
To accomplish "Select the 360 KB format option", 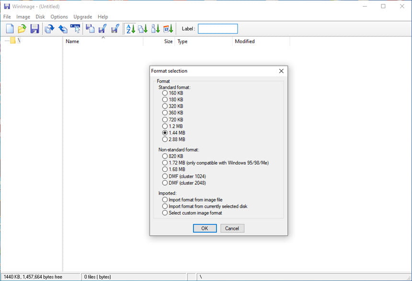I will point(172,112).
